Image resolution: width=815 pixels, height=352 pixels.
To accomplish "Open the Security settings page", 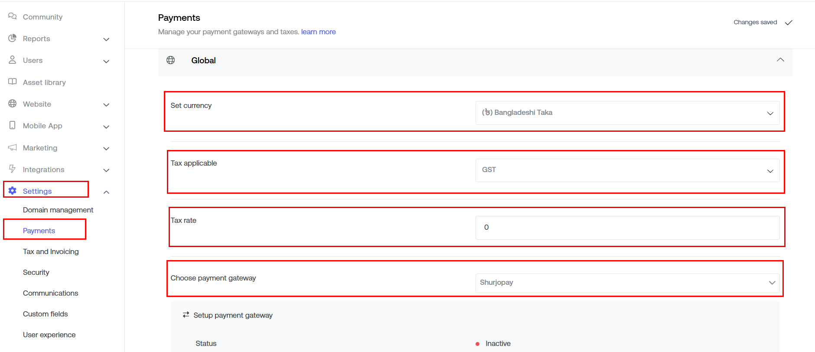I will pos(36,272).
